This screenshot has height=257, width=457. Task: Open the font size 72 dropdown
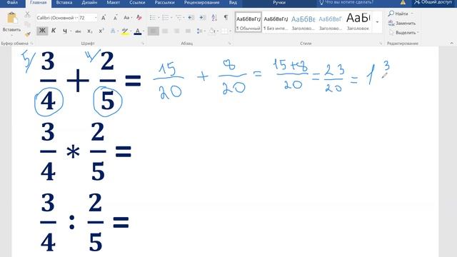[96, 18]
